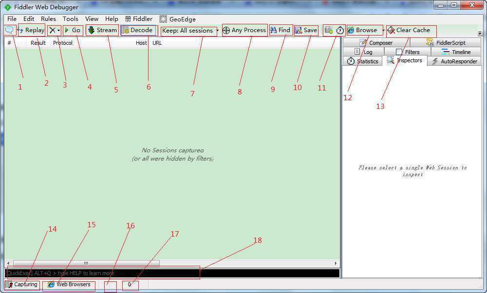
Task: Click the stopwatch timer icon
Action: 340,30
